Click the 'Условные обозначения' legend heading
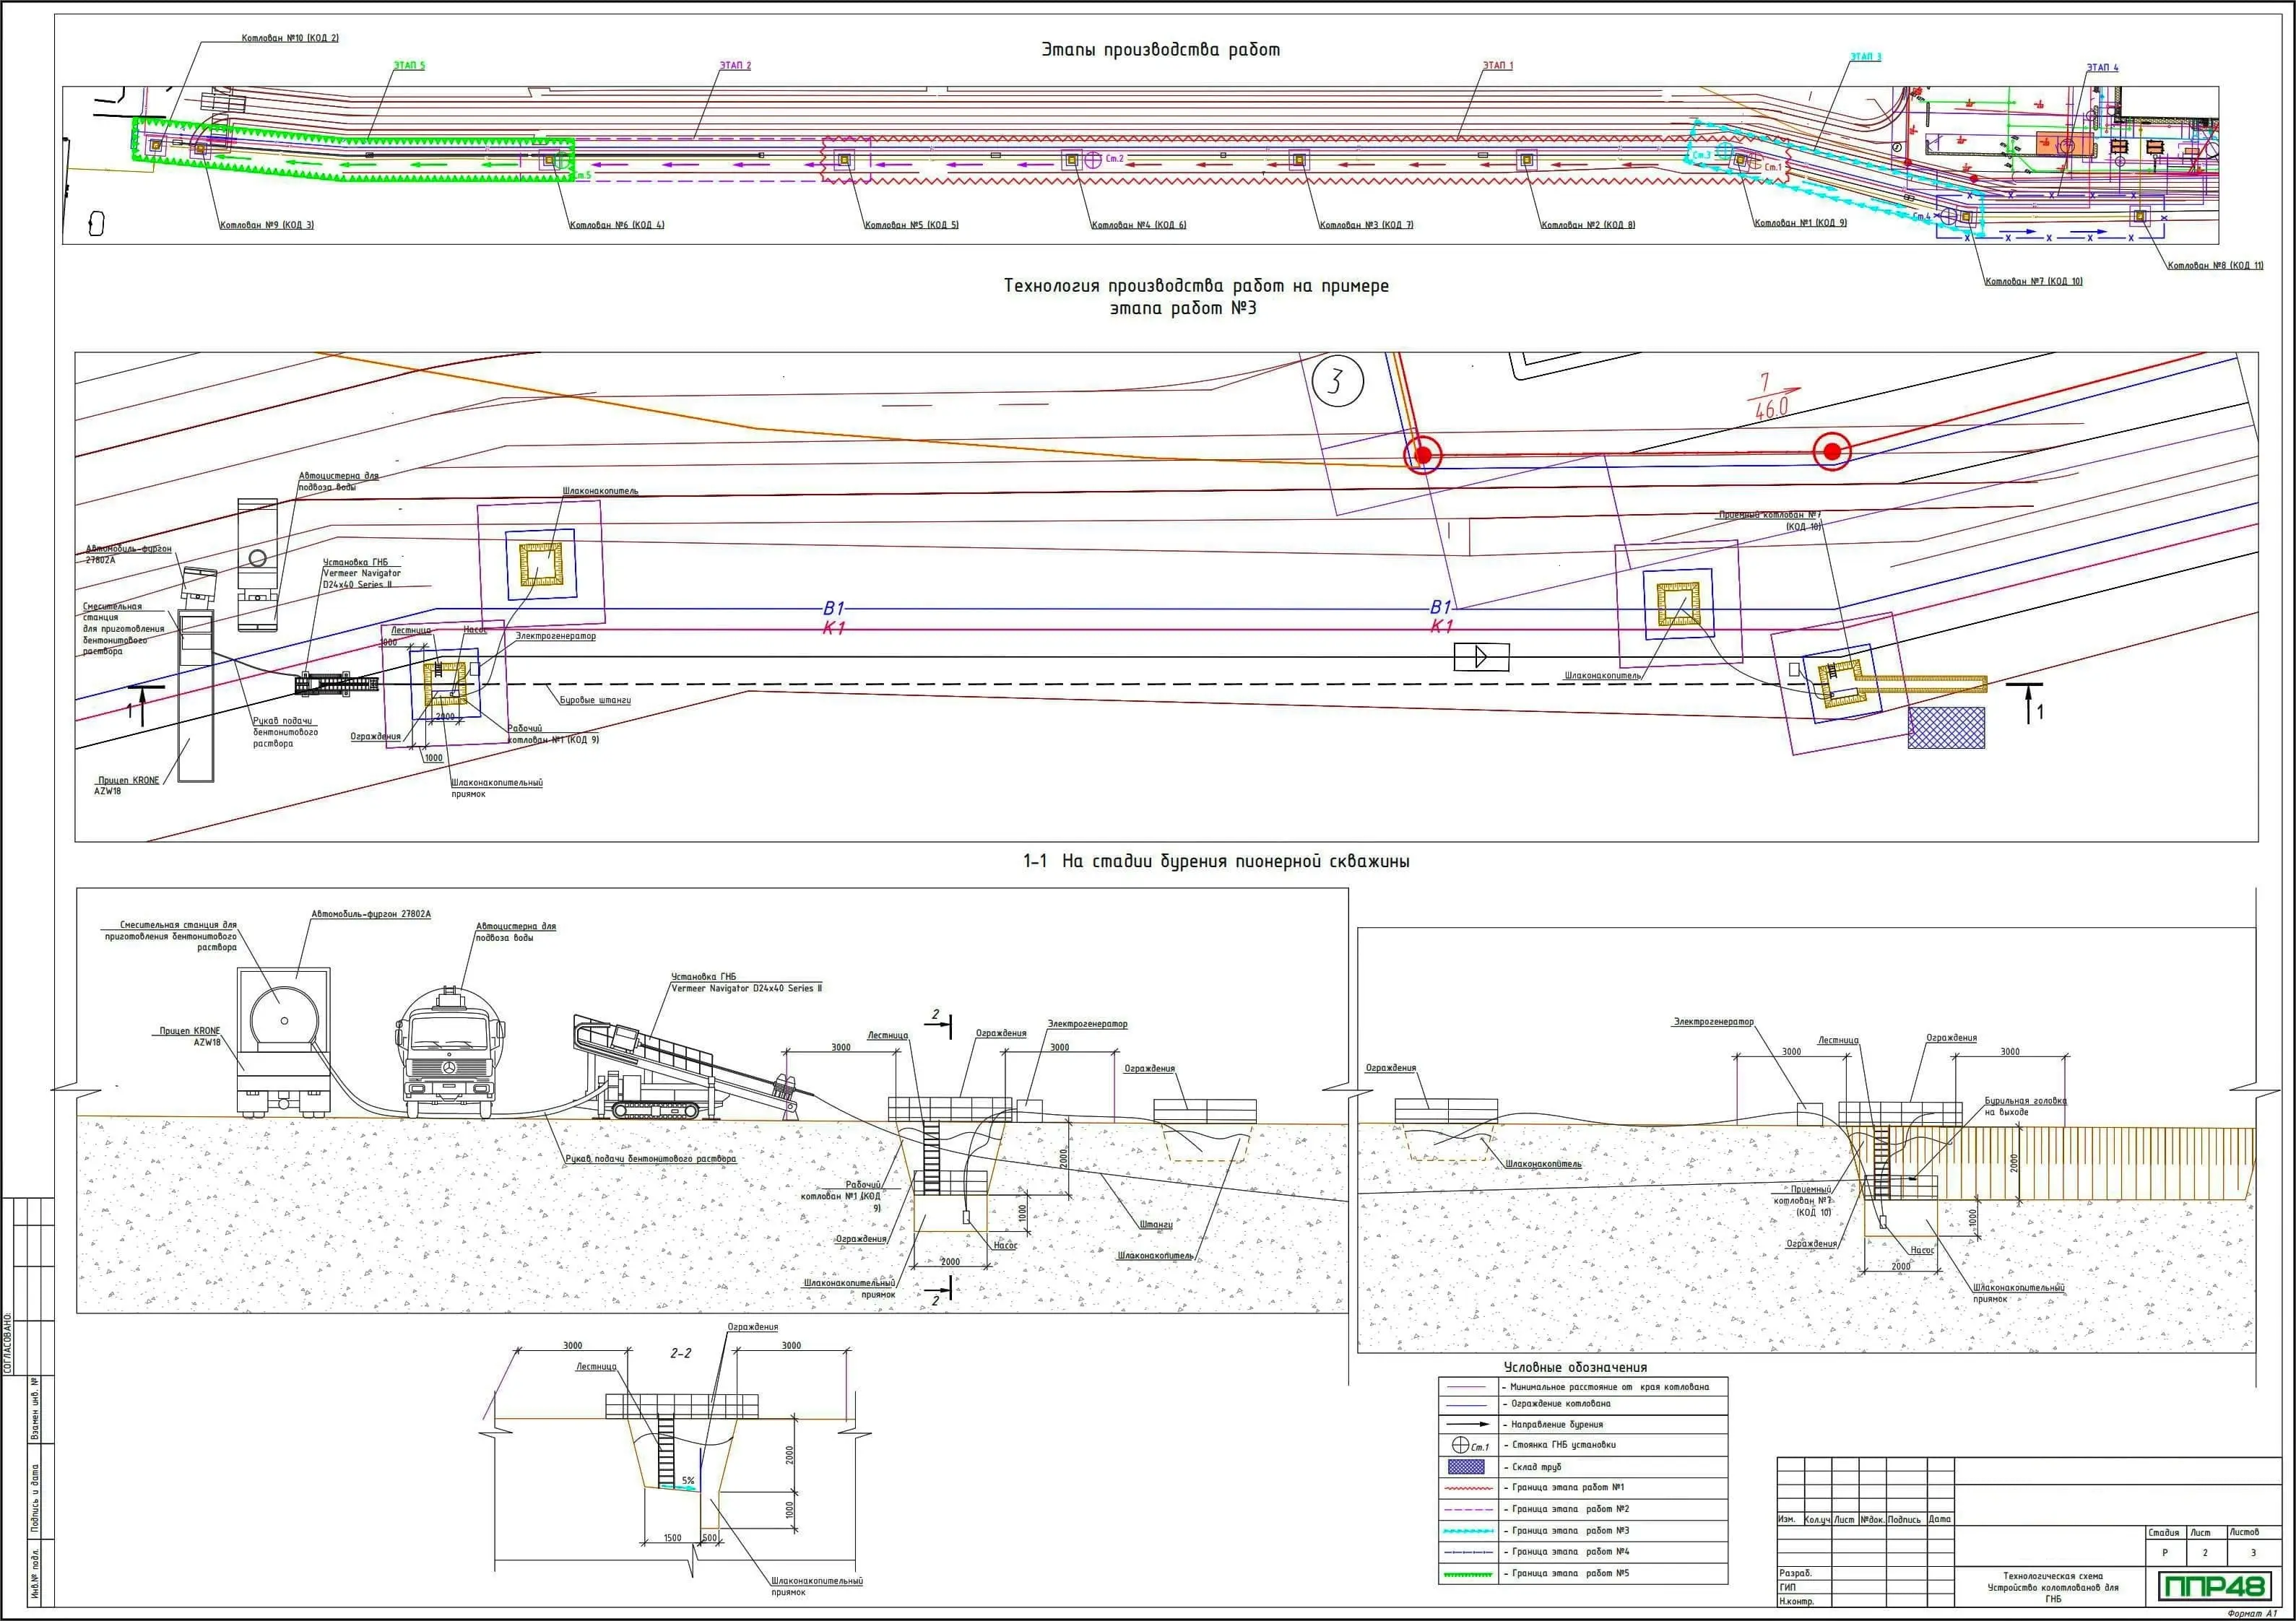Screen dimensions: 2296x1621 pos(1575,1367)
